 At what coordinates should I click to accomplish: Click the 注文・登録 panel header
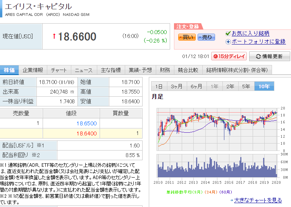tap(188, 26)
